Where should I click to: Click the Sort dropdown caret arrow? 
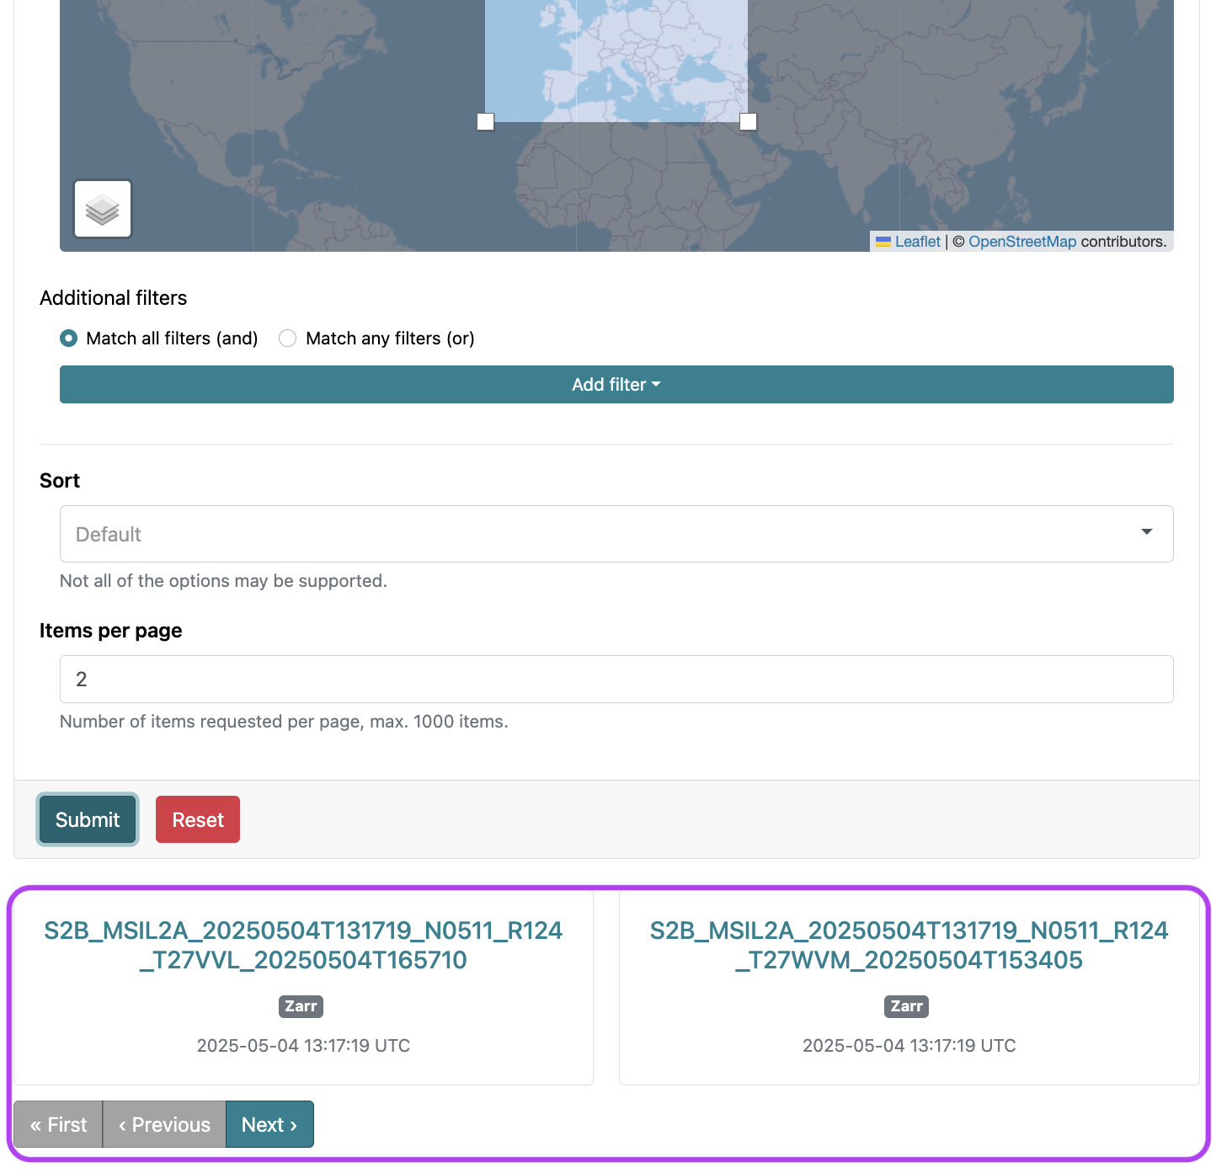tap(1146, 532)
